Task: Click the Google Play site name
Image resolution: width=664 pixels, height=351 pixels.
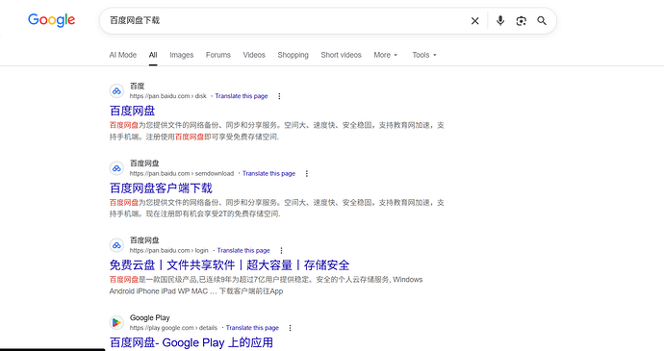Action: coord(150,317)
